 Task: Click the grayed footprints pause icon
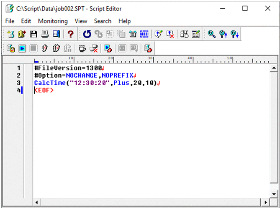tap(67, 48)
